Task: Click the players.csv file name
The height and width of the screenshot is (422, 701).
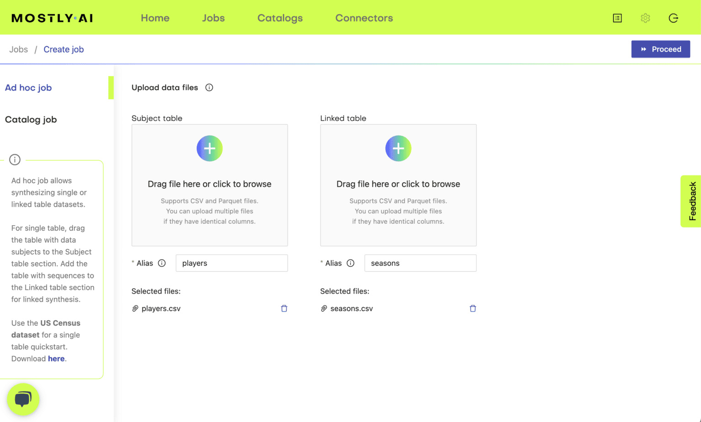Action: pos(161,309)
